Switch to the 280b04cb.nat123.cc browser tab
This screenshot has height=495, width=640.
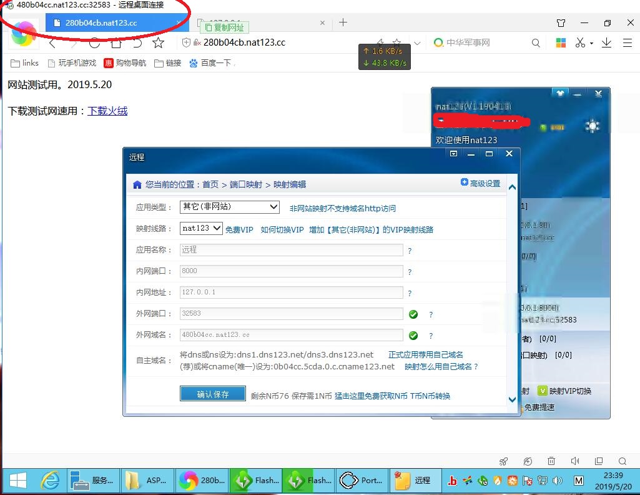coord(101,22)
